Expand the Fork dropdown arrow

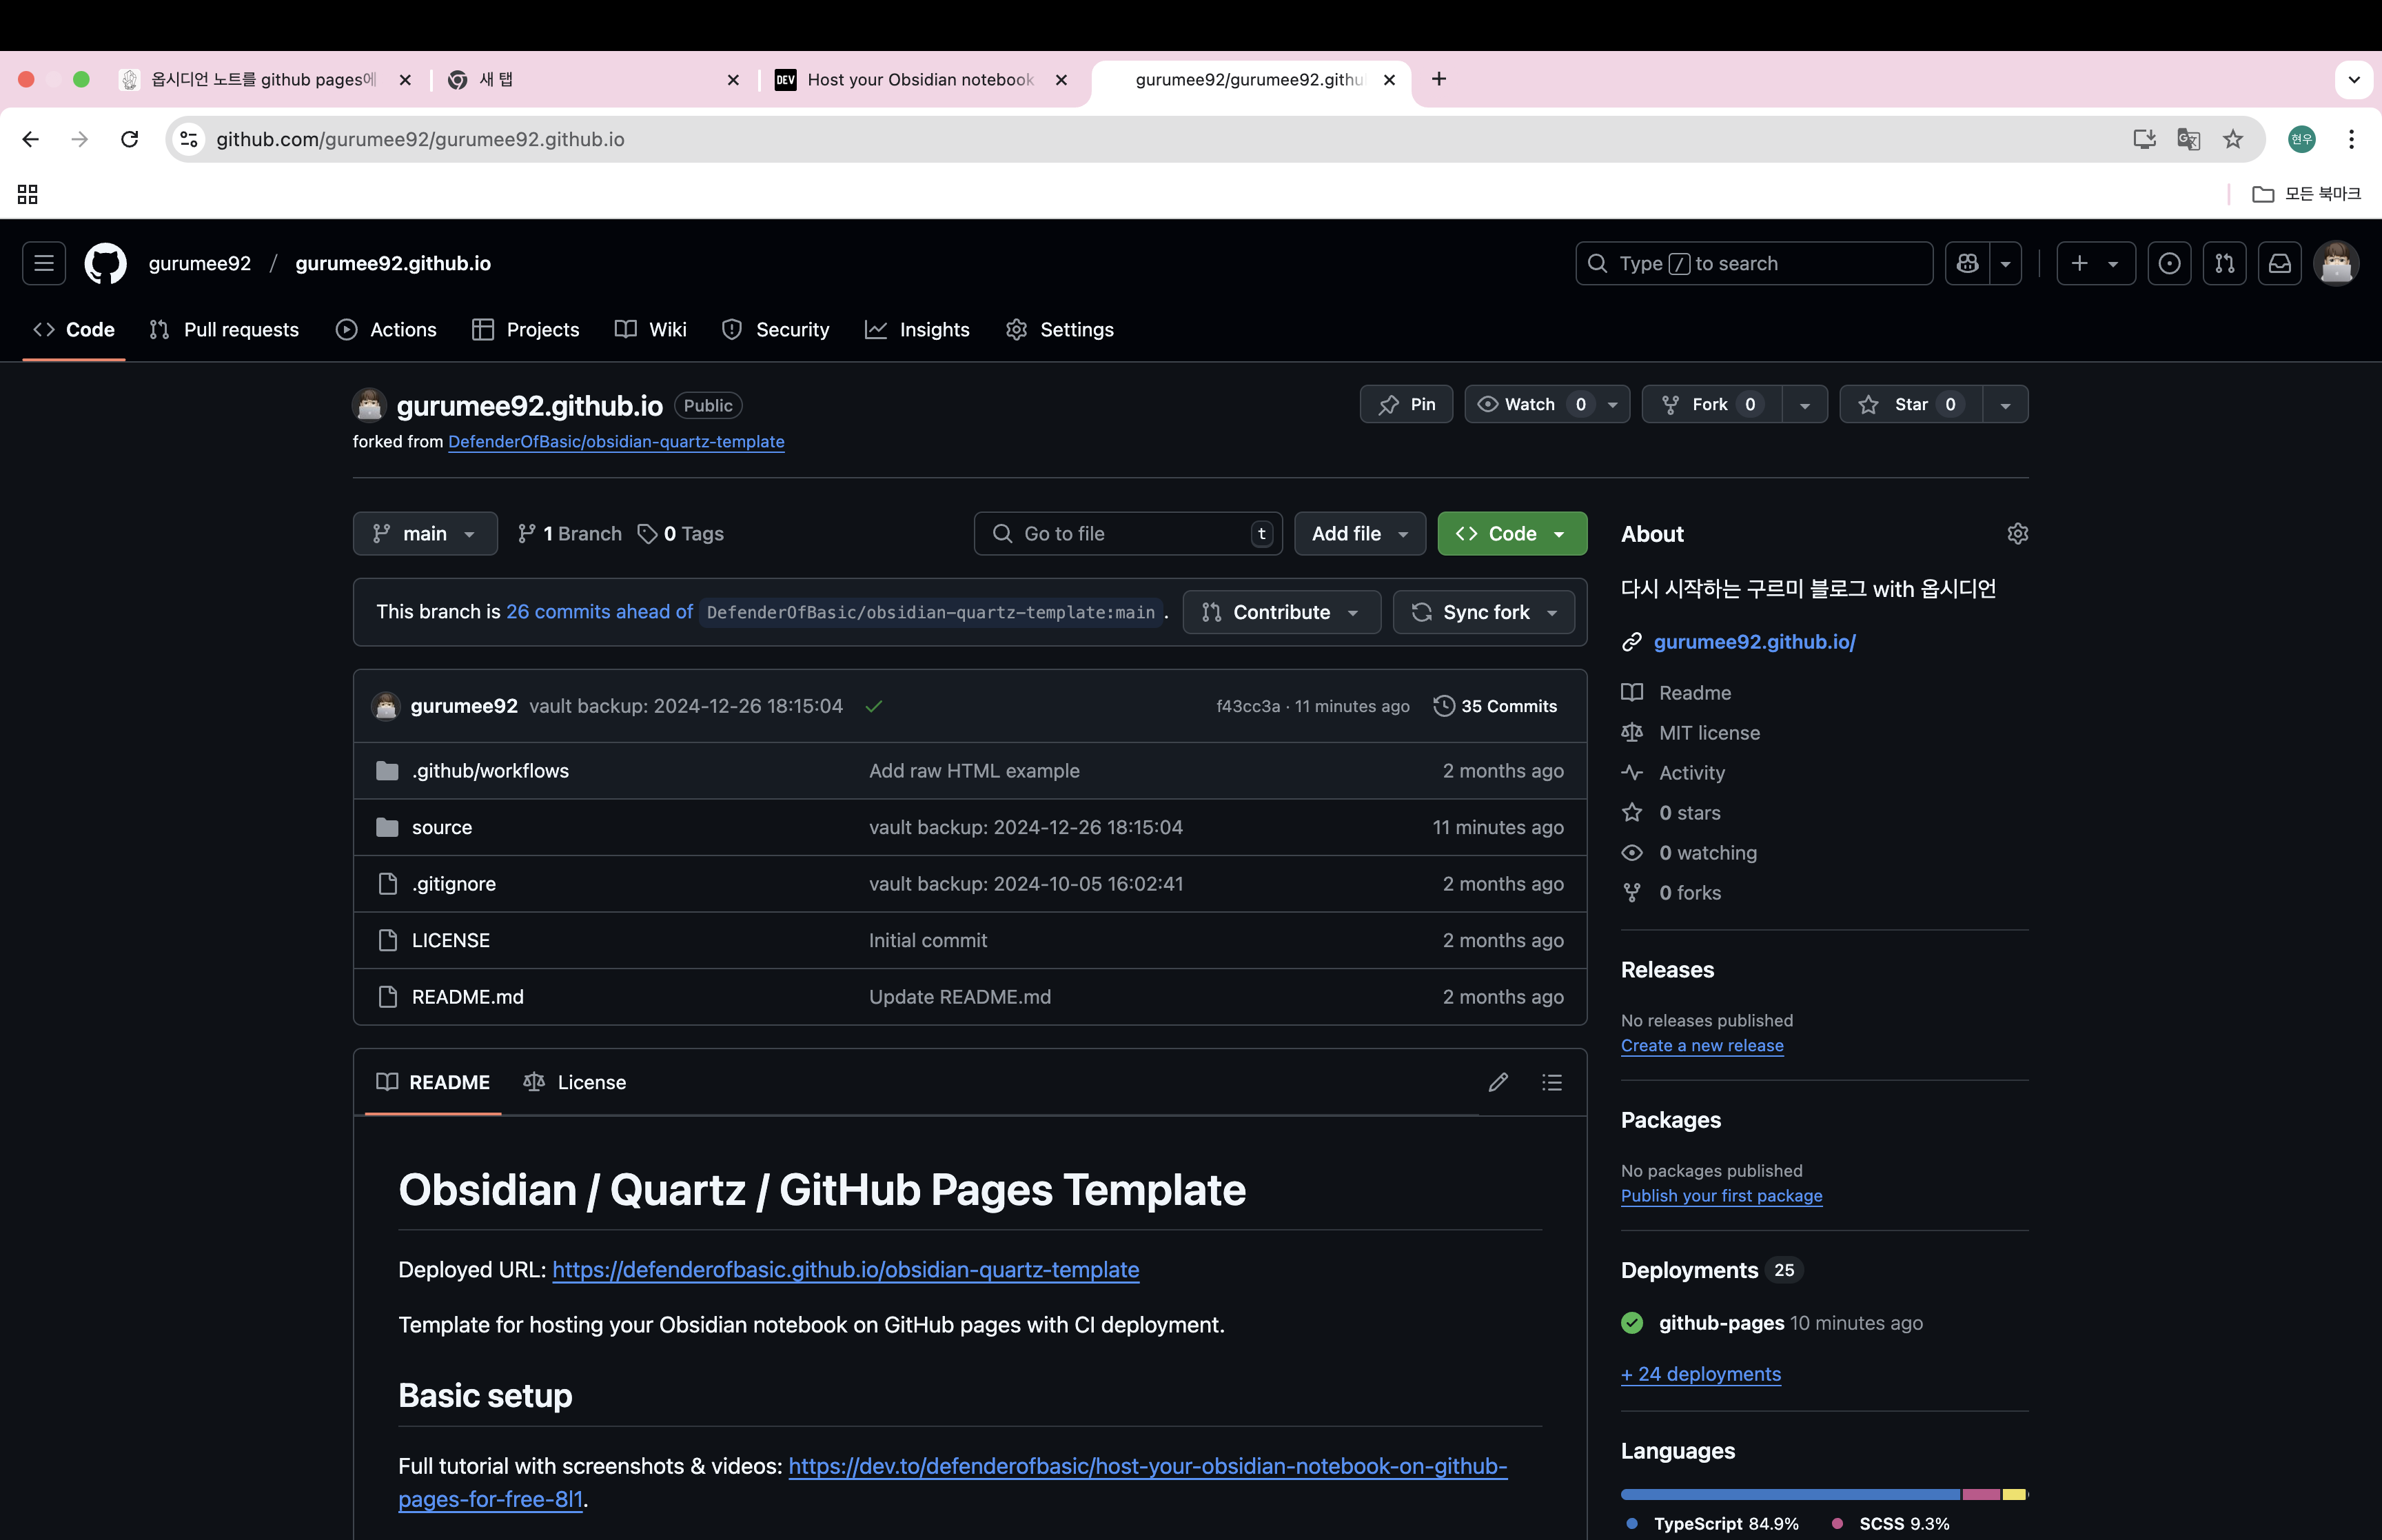coord(1804,404)
